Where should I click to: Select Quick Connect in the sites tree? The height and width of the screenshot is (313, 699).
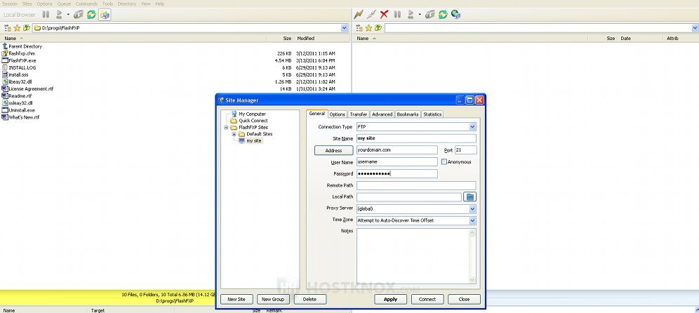click(253, 121)
